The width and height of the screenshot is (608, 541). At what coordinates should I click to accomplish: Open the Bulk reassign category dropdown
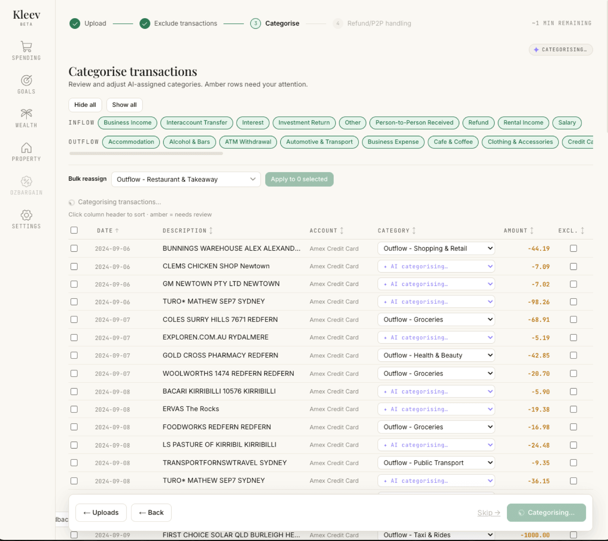tap(186, 179)
